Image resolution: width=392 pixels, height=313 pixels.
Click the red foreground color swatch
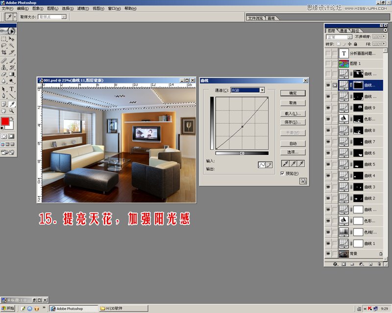click(x=5, y=121)
